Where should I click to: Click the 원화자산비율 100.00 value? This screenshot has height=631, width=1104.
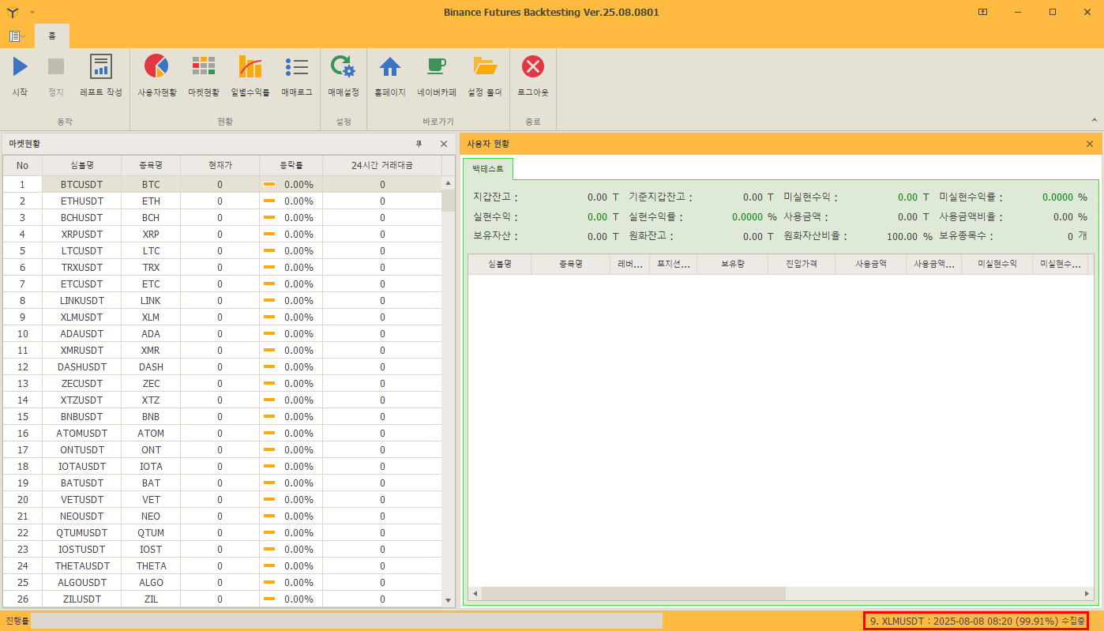point(902,236)
